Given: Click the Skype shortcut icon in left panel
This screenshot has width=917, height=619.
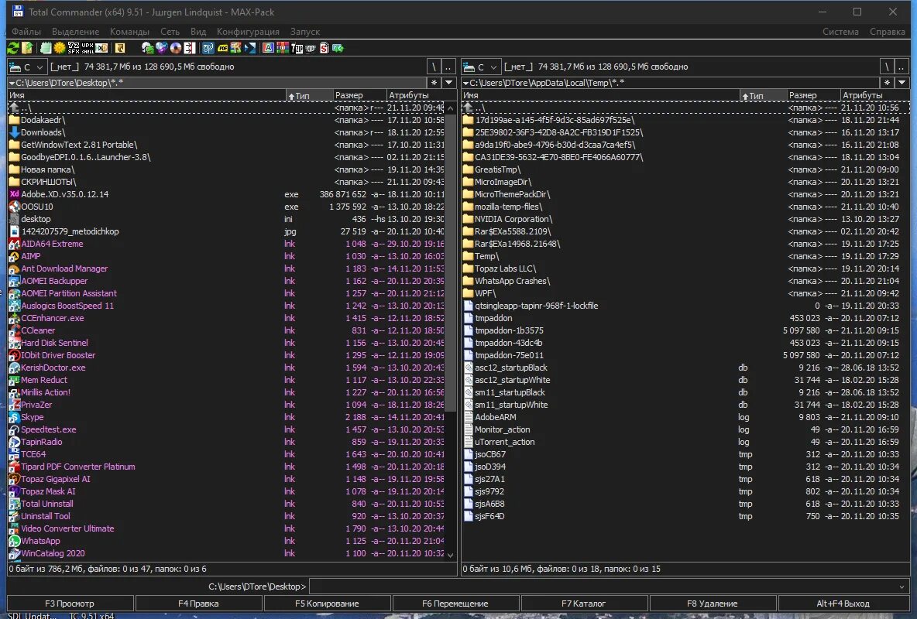Looking at the screenshot, I should click(14, 417).
